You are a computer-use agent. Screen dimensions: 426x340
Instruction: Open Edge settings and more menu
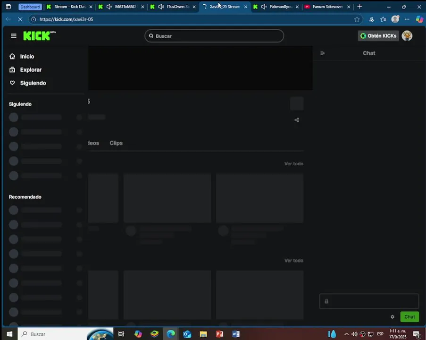pyautogui.click(x=407, y=19)
